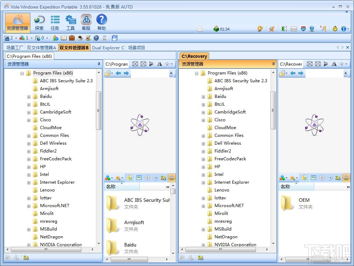Click the right tree horizontal scrollbar
Screen dimensions: 354x266
click(x=221, y=249)
